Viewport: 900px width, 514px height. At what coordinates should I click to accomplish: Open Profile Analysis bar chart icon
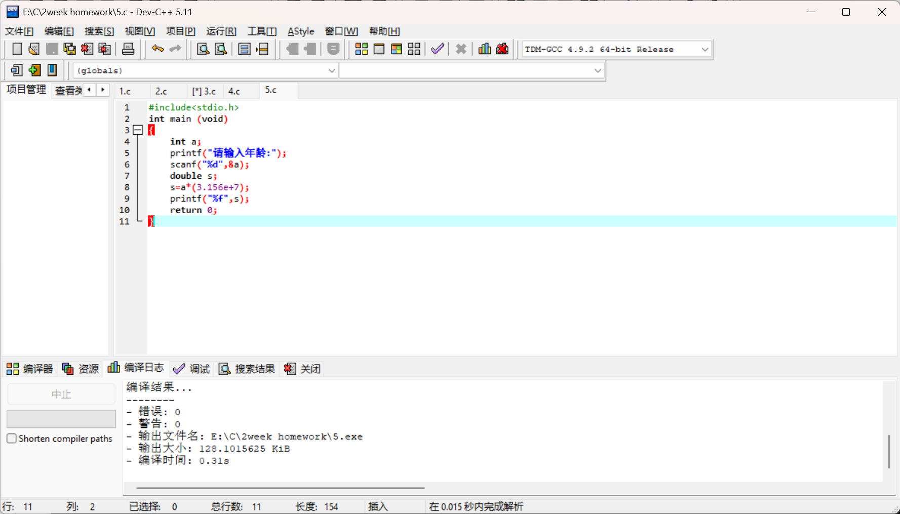pyautogui.click(x=485, y=49)
